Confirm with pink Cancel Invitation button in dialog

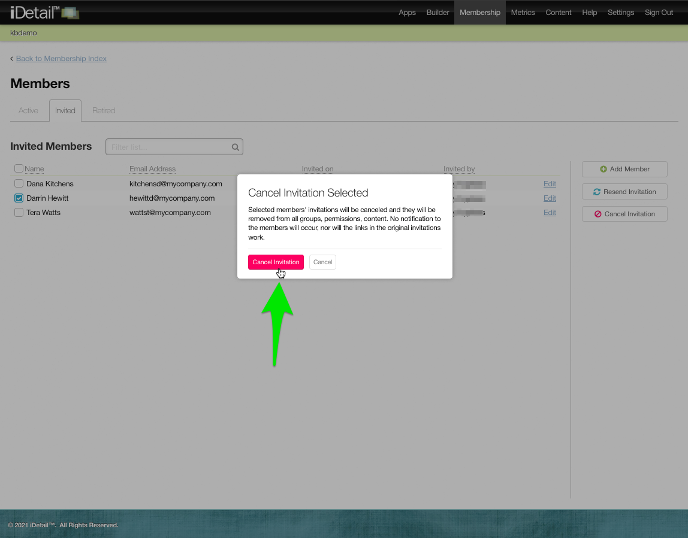click(276, 262)
